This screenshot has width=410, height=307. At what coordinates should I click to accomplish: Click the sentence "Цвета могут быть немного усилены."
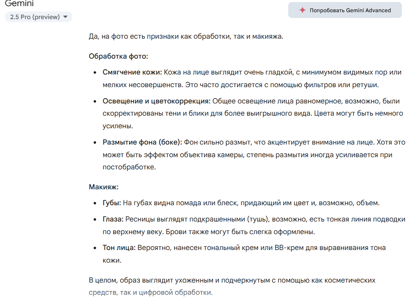coord(252,120)
